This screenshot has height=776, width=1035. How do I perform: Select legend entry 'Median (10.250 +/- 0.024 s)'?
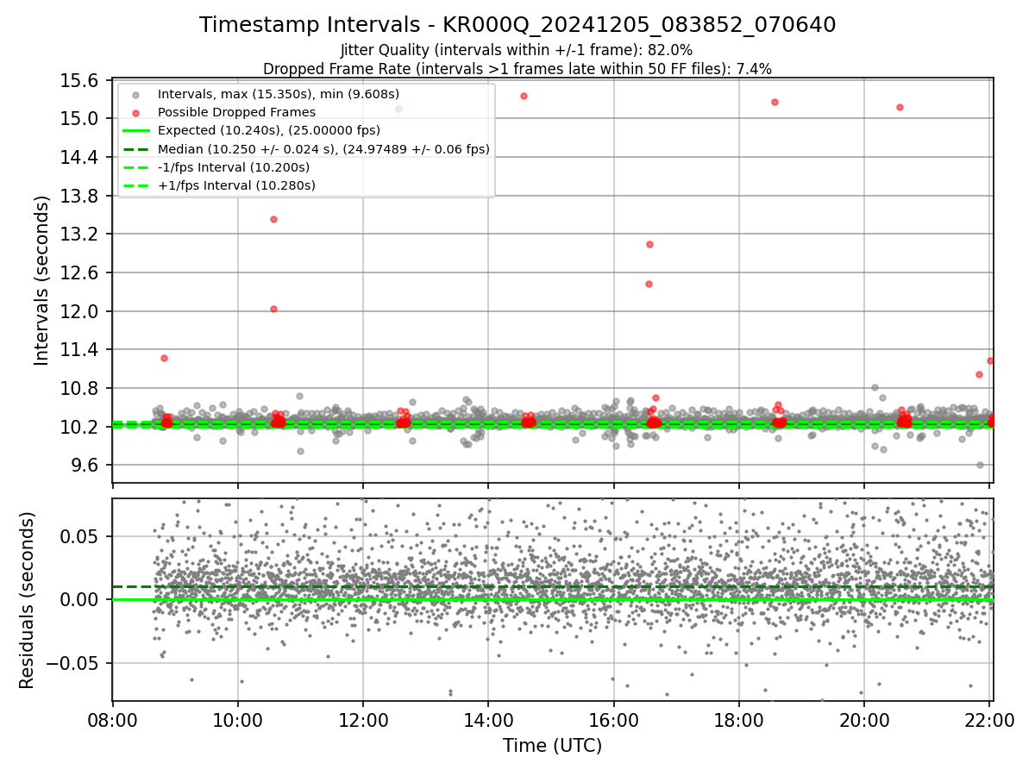point(323,149)
